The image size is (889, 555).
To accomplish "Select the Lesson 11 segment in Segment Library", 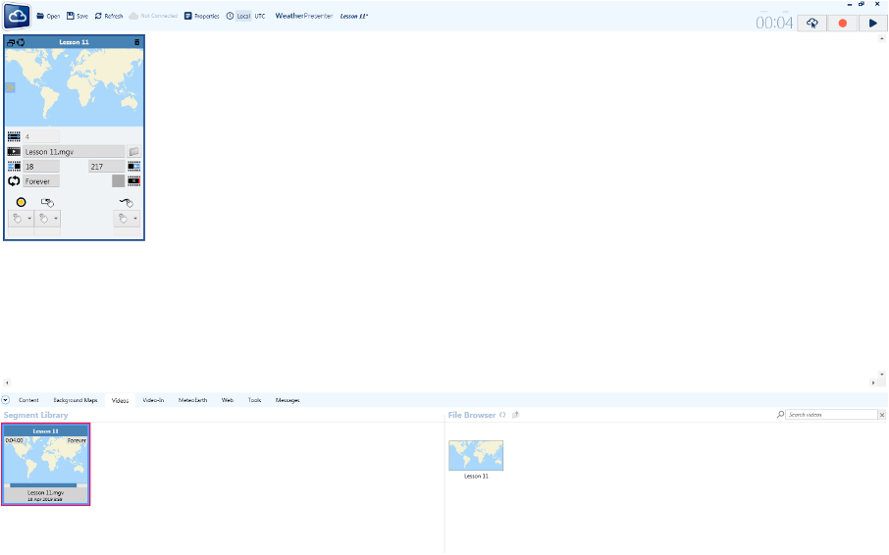I will tap(45, 464).
